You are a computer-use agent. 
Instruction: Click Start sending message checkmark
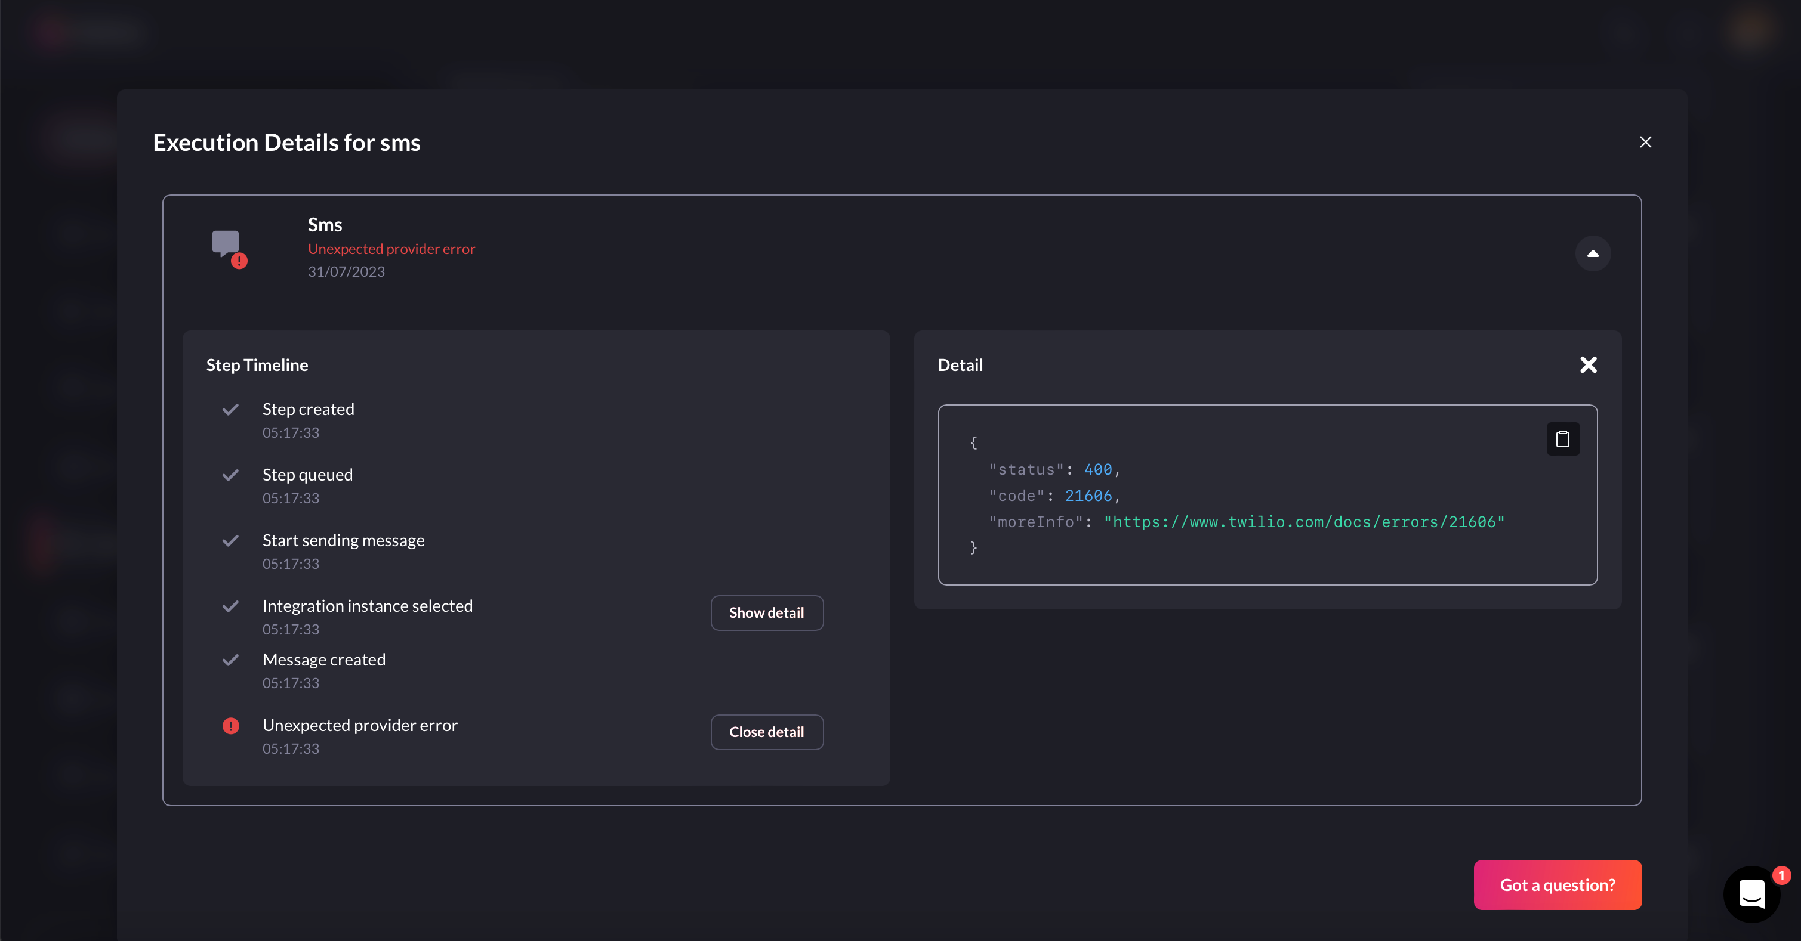coord(231,541)
